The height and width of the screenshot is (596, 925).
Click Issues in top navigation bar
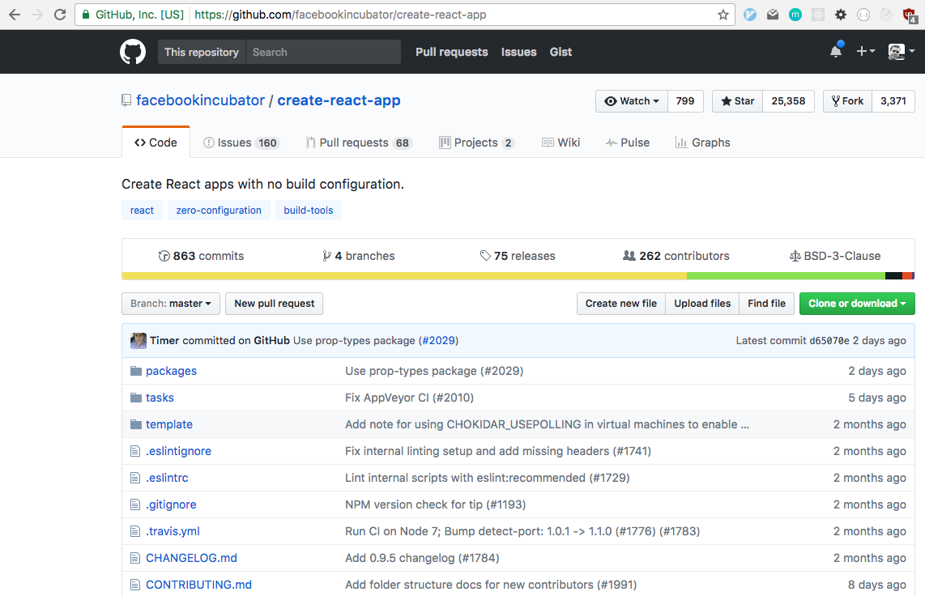519,52
